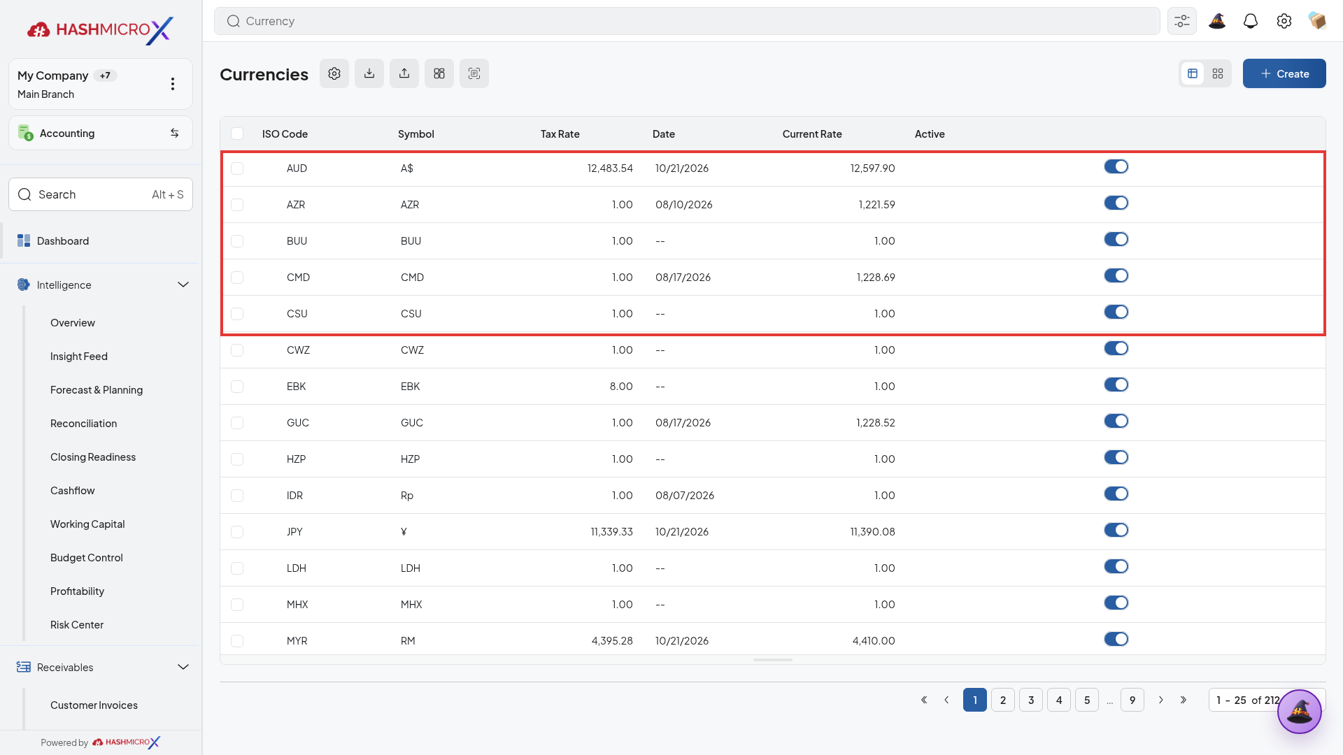Open the floating wizard assistant button
The height and width of the screenshot is (755, 1343).
point(1300,712)
